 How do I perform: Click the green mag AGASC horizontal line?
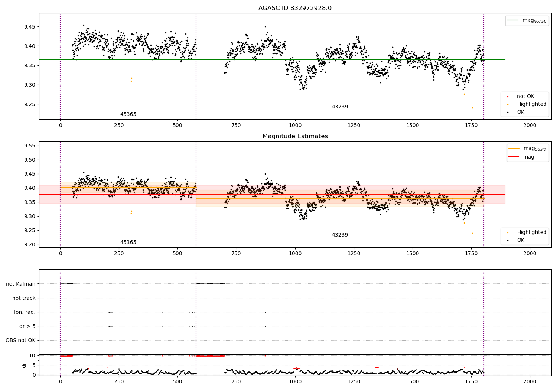[x=272, y=59]
